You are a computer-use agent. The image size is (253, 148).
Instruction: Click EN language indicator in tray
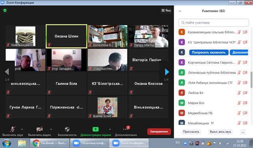(177, 143)
